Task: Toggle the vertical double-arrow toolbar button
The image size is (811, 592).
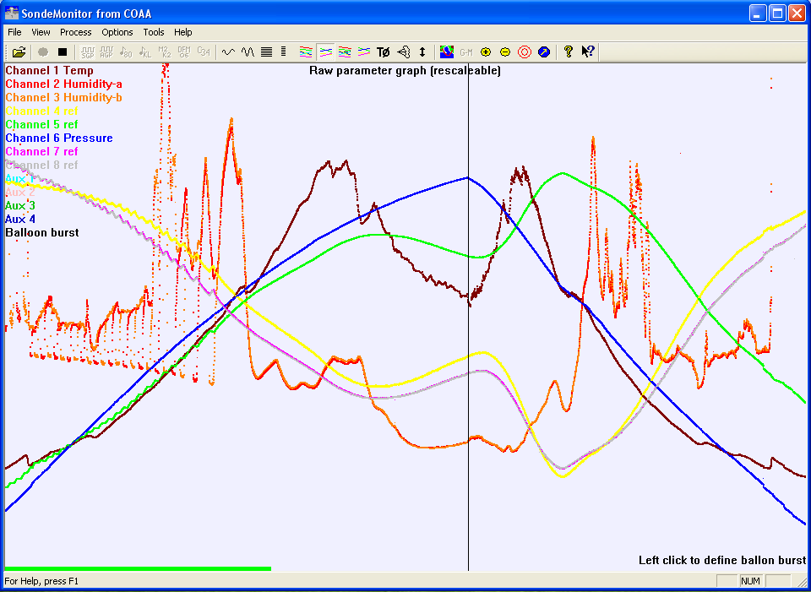Action: 422,52
